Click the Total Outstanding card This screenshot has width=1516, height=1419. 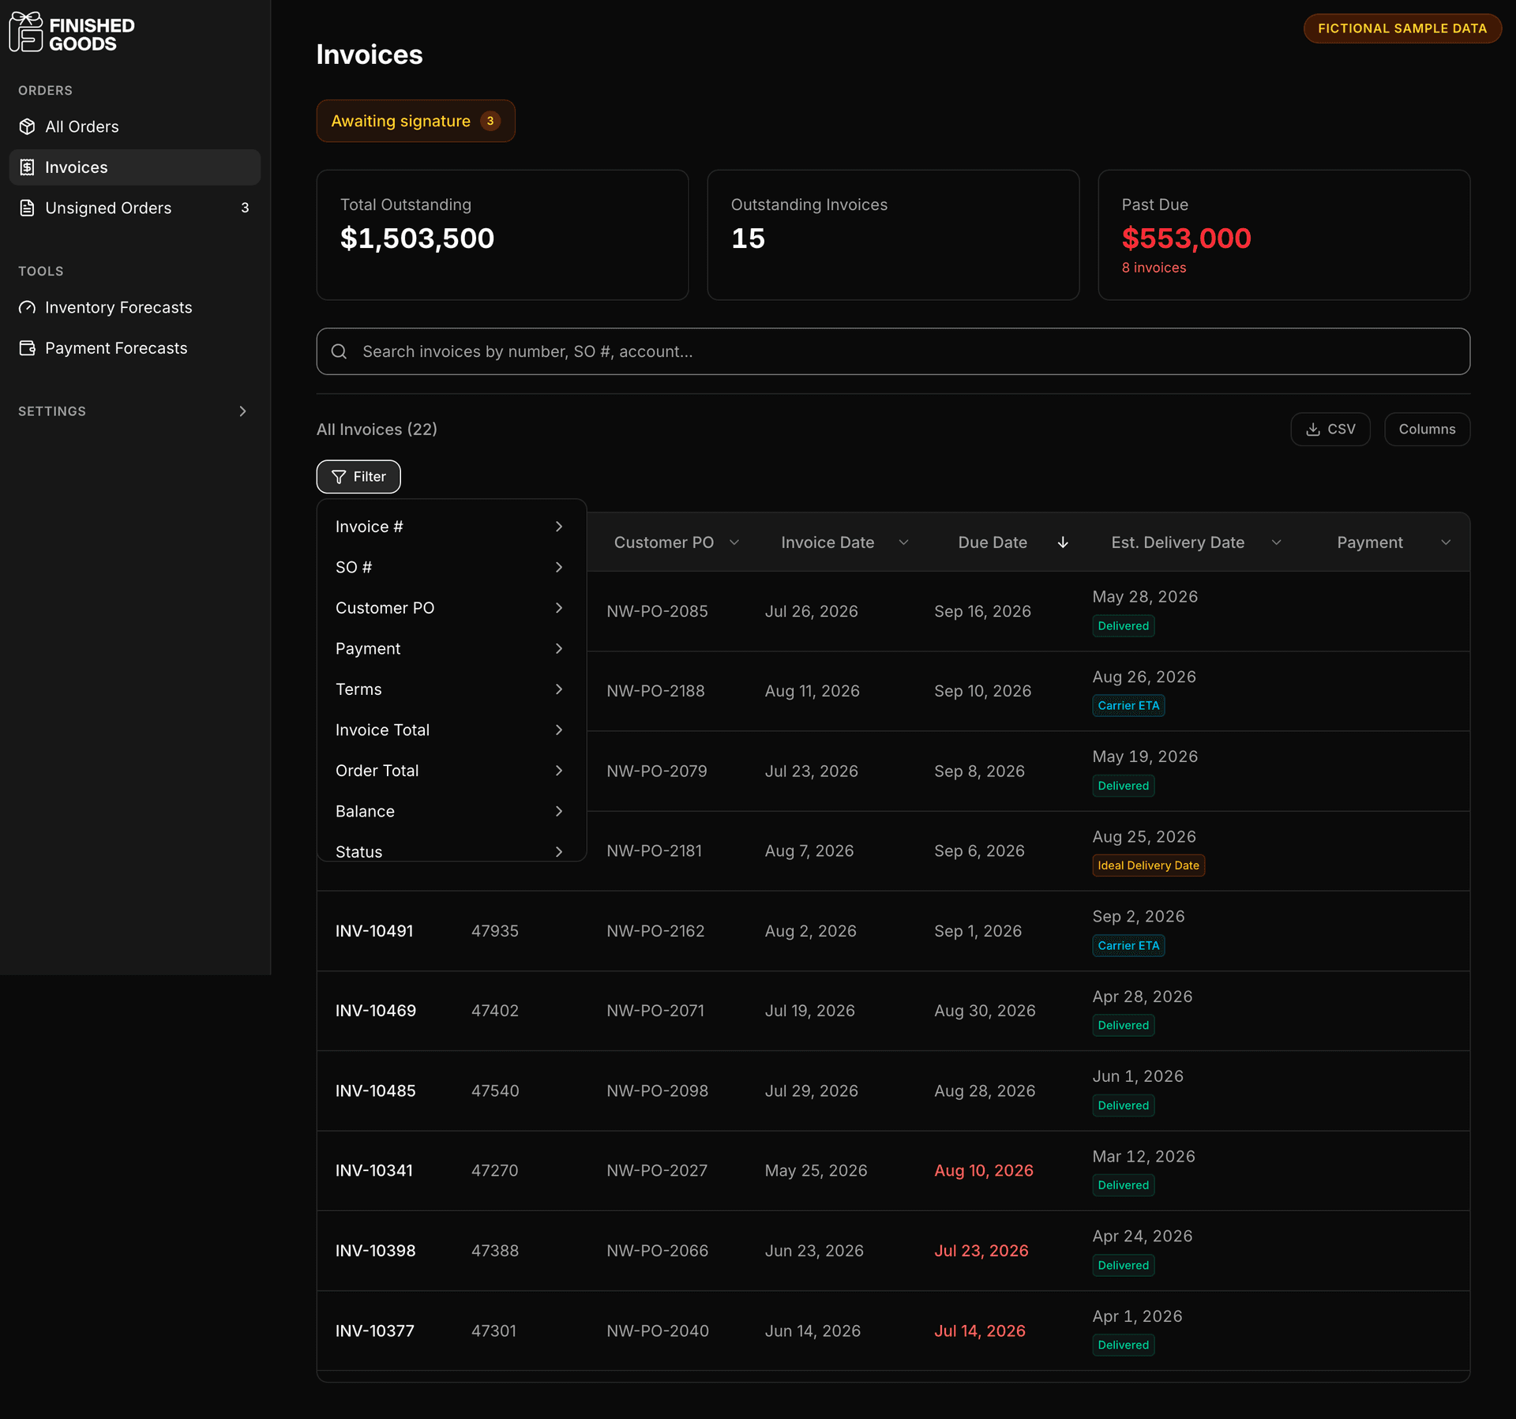pyautogui.click(x=502, y=235)
